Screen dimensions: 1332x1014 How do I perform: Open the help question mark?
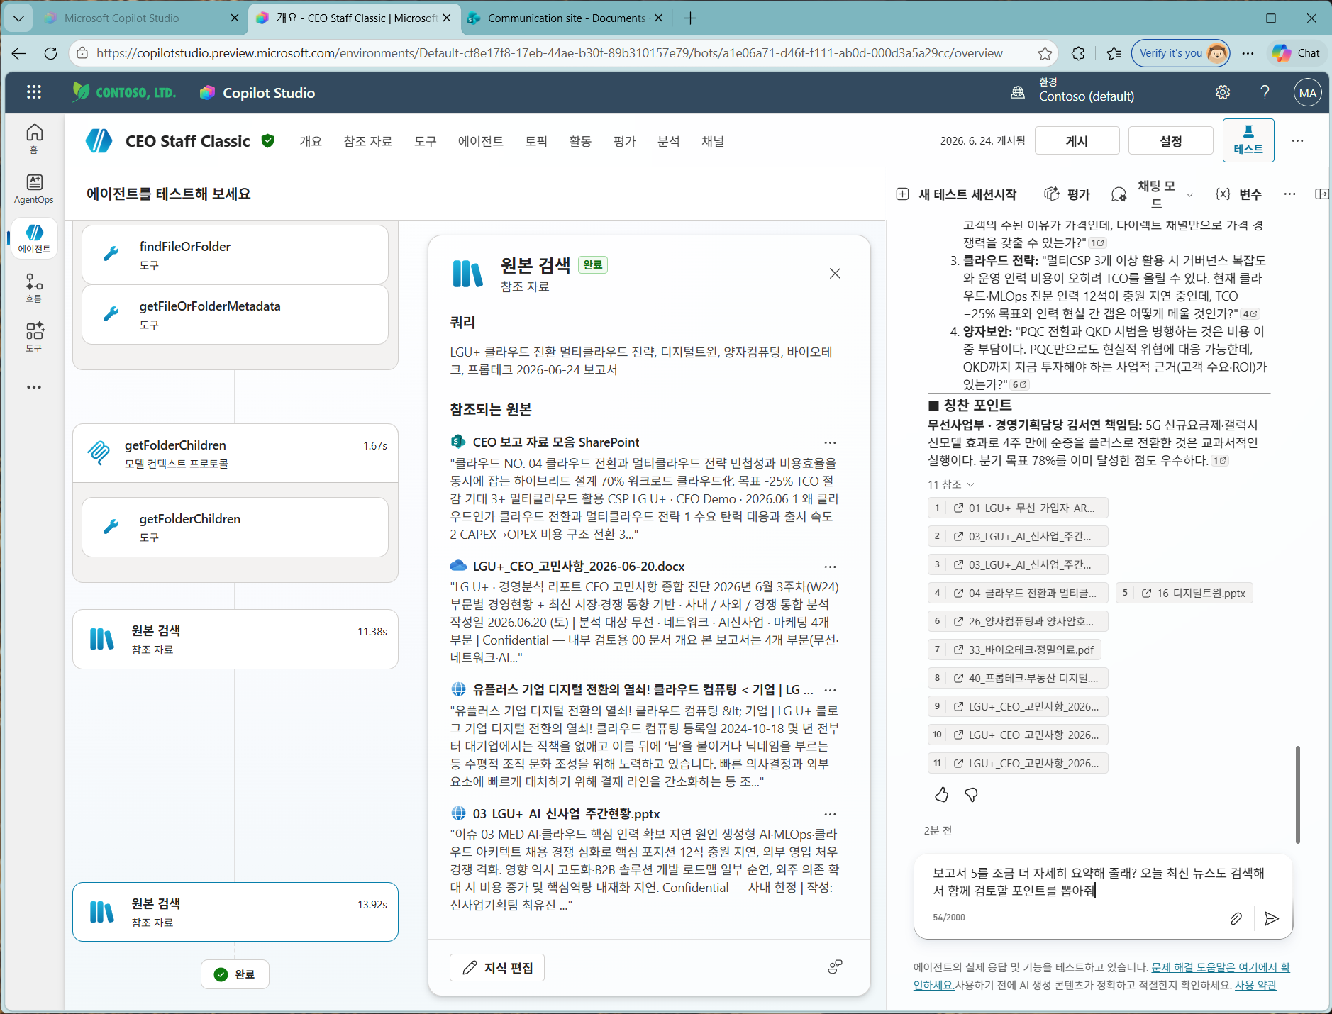tap(1265, 92)
